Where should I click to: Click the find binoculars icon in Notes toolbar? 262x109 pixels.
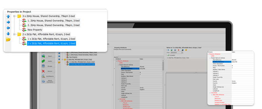click(x=183, y=50)
